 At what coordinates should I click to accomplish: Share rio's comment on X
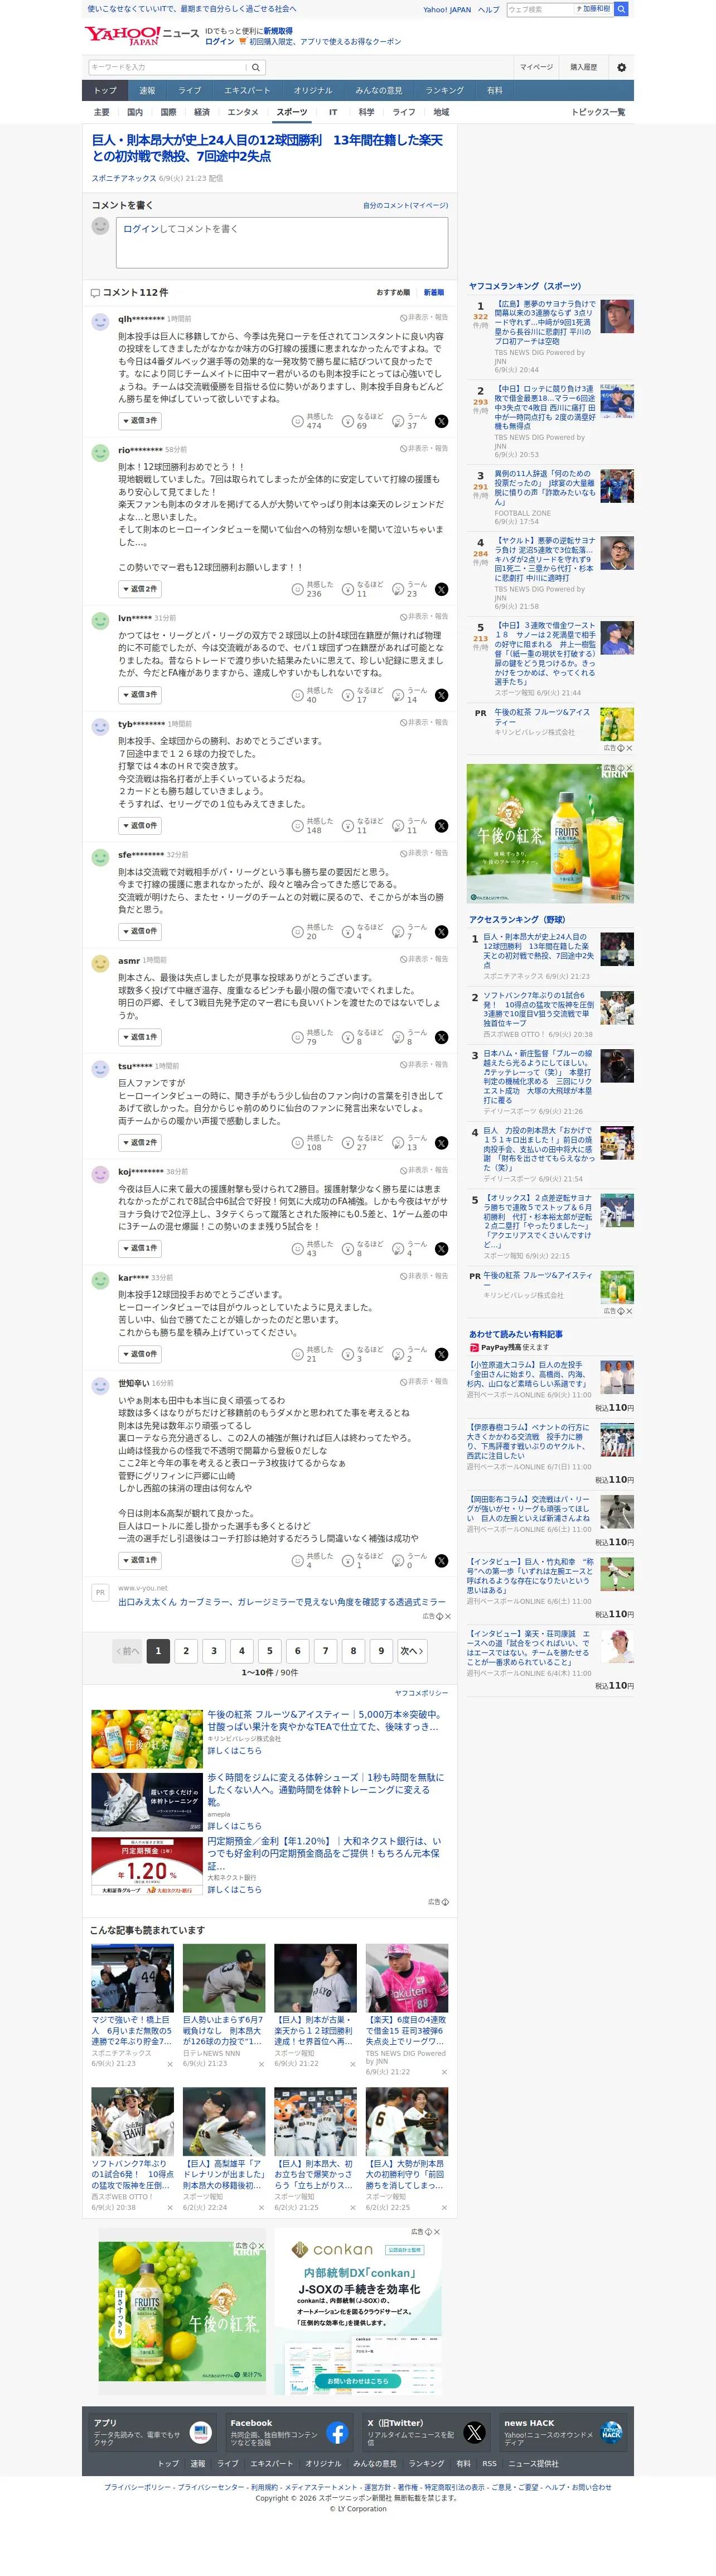point(442,589)
